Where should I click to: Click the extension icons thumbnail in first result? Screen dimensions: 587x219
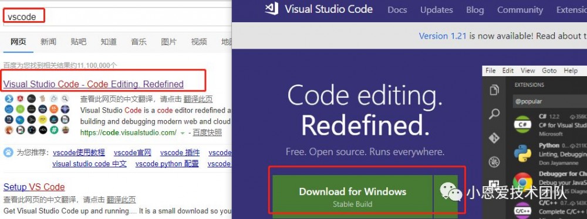tap(36, 114)
